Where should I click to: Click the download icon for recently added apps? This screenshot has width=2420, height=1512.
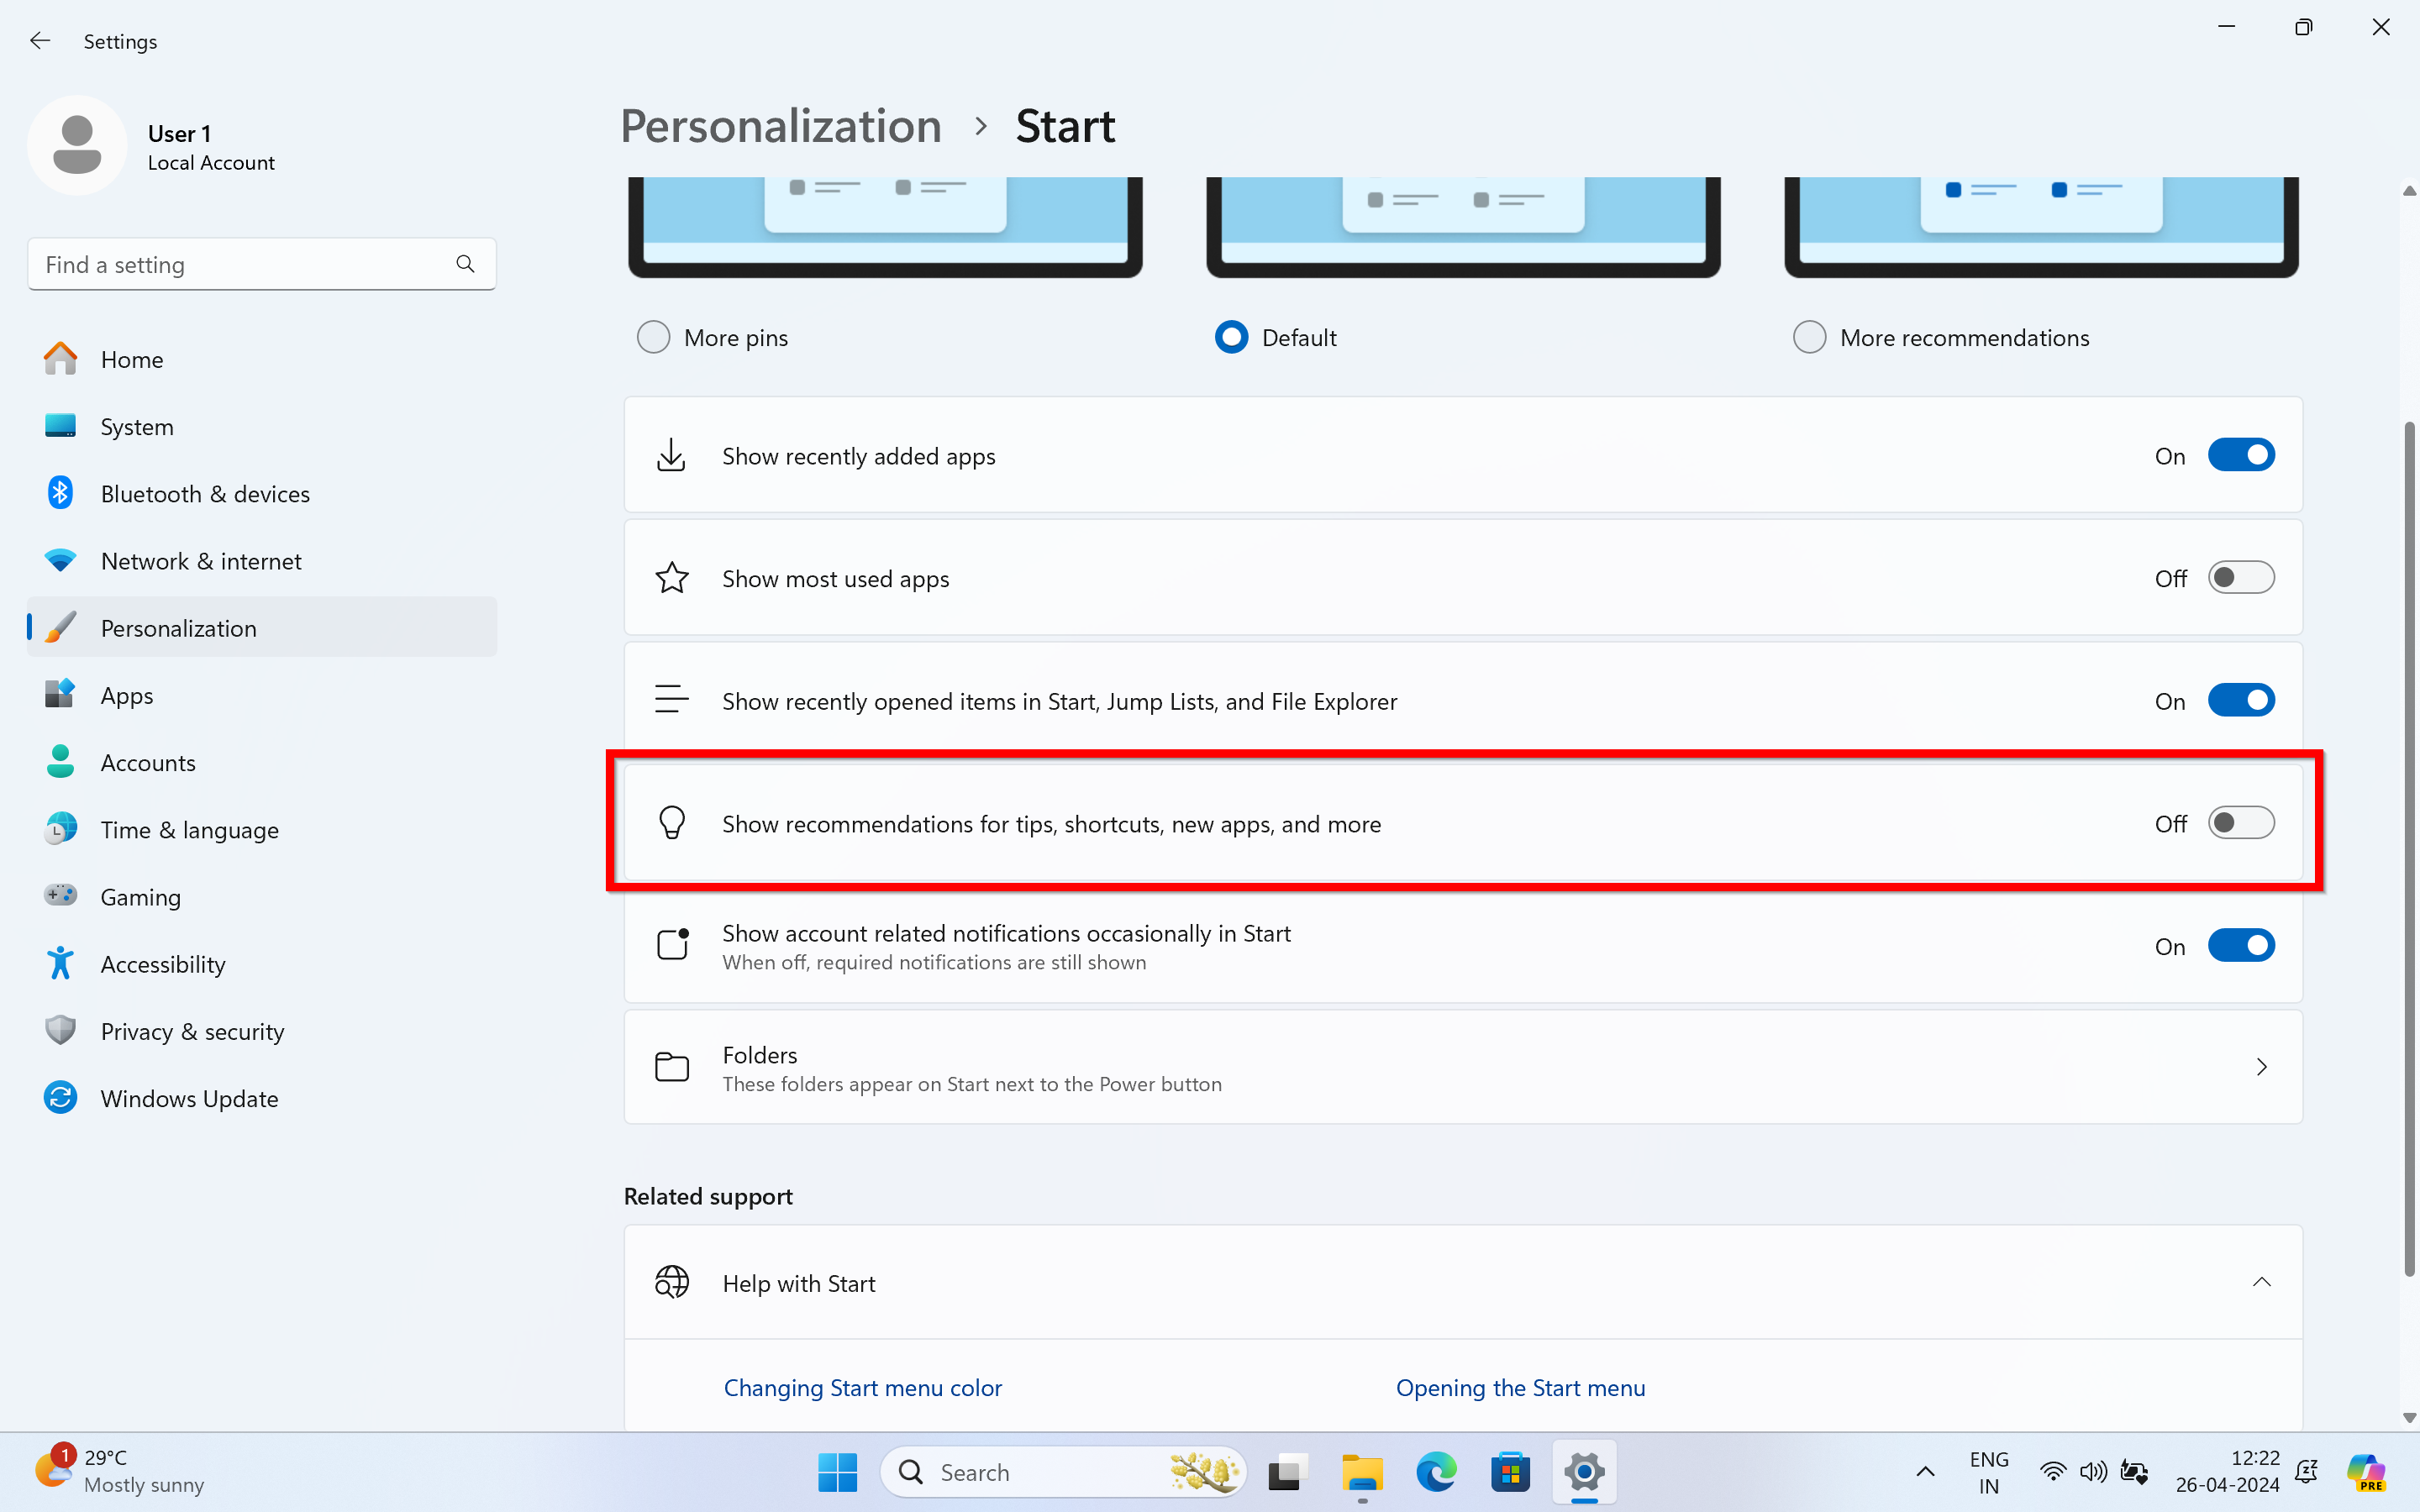pyautogui.click(x=671, y=455)
